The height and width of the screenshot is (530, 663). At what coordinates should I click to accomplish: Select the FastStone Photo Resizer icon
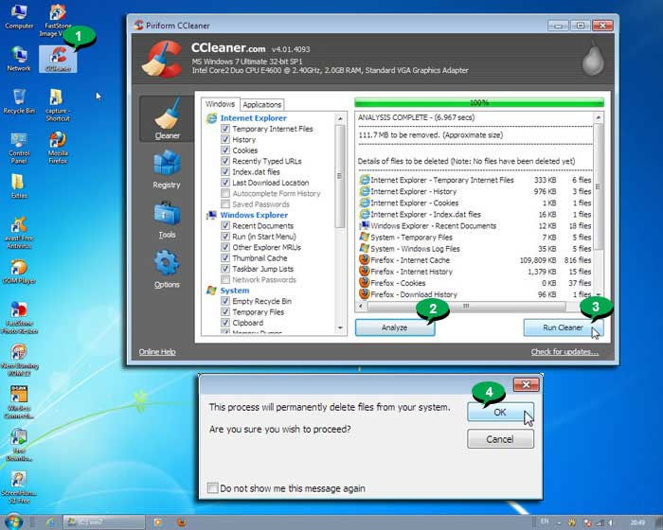(x=19, y=318)
